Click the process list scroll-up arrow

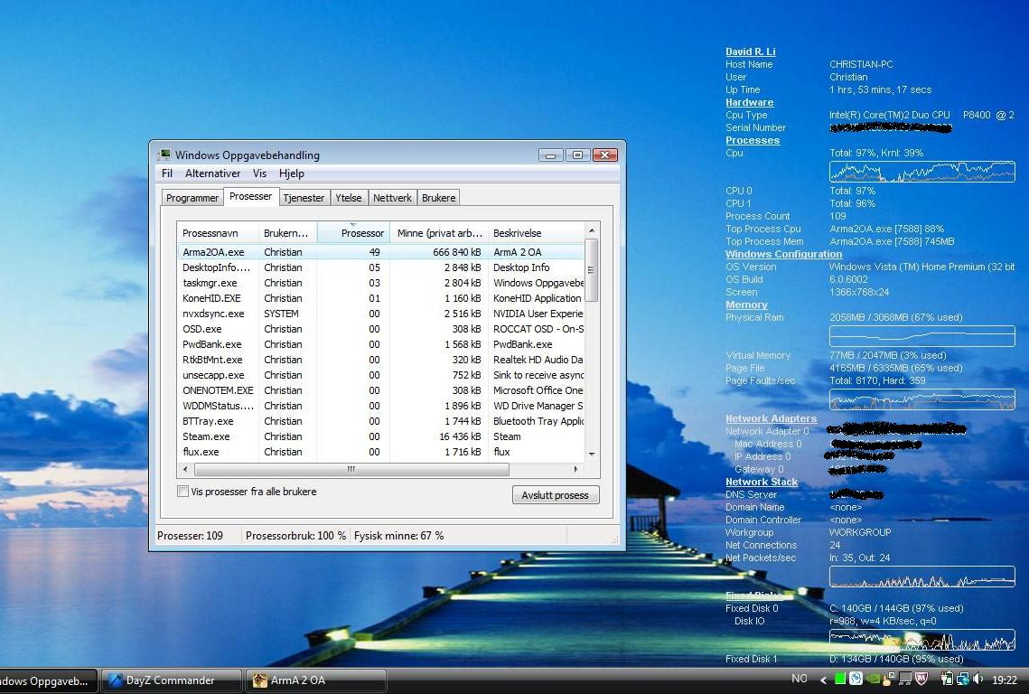click(x=592, y=230)
